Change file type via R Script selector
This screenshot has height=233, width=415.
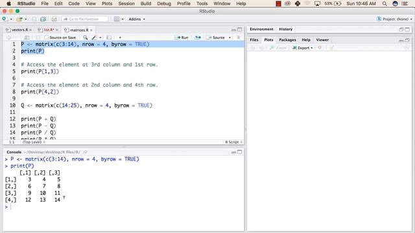[233, 142]
